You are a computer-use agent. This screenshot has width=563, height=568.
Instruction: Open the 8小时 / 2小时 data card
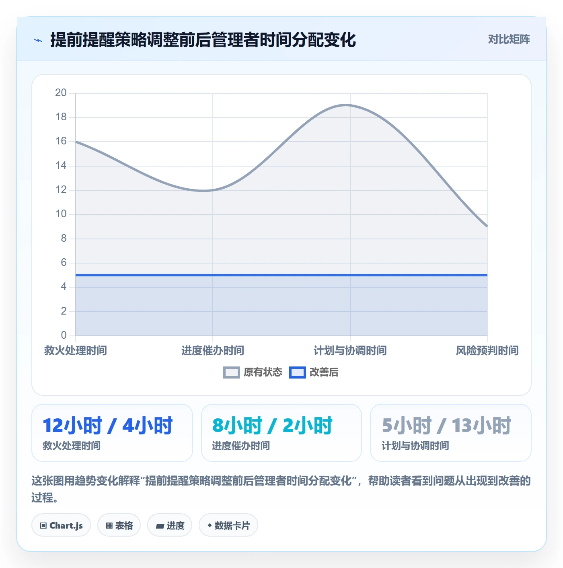coord(281,433)
